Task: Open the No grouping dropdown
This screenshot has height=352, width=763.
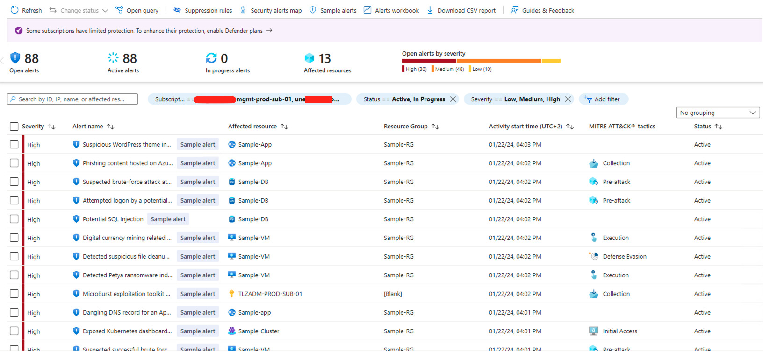Action: pos(717,113)
